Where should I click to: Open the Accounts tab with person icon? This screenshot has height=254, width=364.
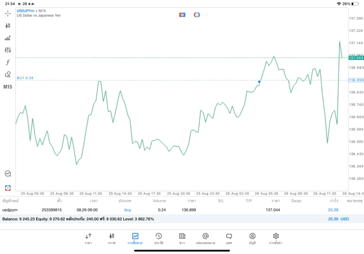(x=253, y=239)
